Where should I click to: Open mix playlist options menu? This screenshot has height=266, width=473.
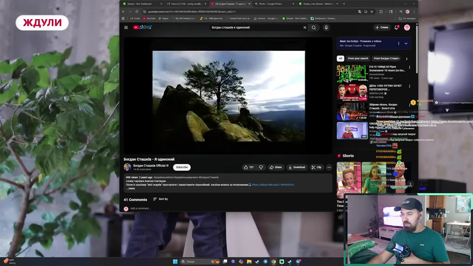tap(398, 43)
